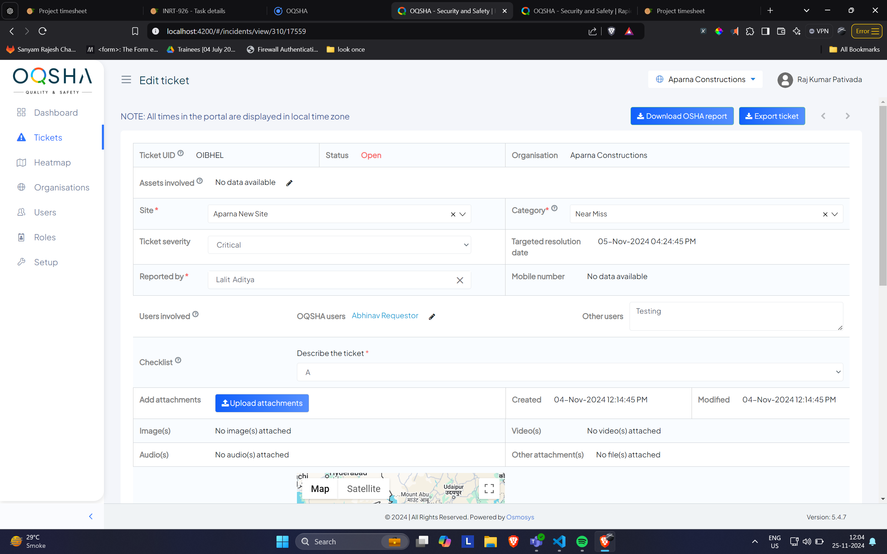Go to next ticket using right arrow
The height and width of the screenshot is (554, 887).
(847, 116)
